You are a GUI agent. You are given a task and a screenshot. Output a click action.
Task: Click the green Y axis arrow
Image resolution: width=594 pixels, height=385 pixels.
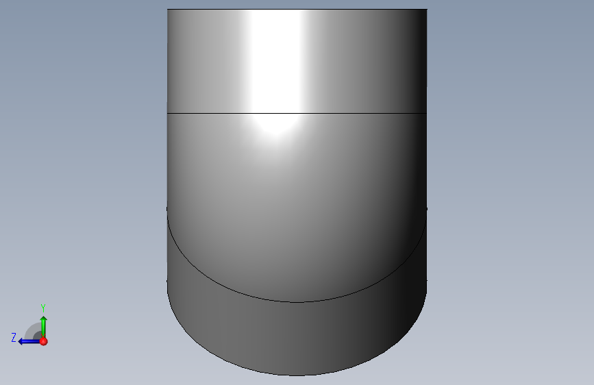[x=44, y=326]
